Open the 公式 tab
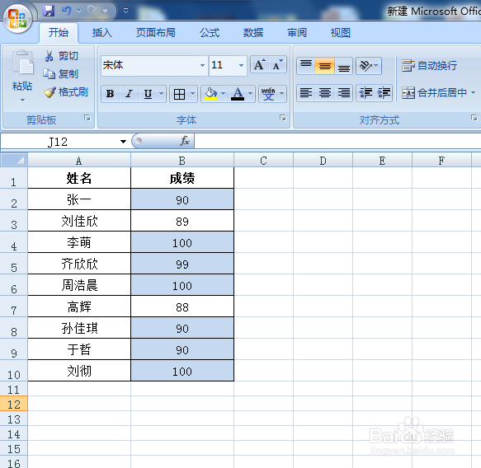The width and height of the screenshot is (481, 468). [210, 32]
